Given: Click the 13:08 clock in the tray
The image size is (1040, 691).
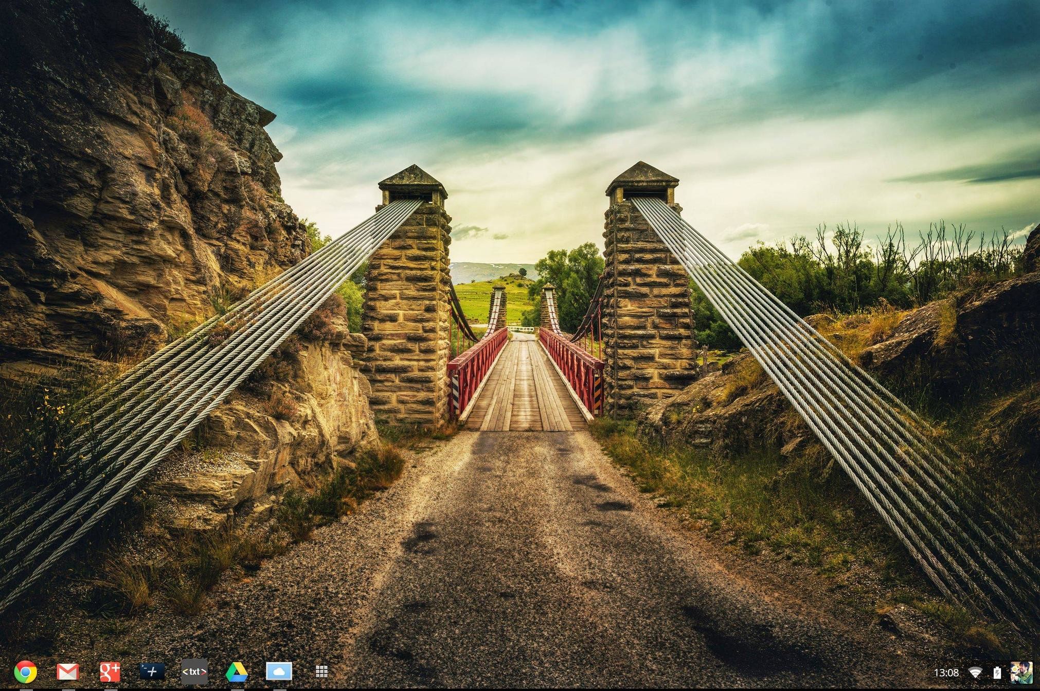Looking at the screenshot, I should [946, 672].
